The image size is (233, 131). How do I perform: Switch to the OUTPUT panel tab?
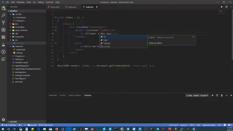63,95
